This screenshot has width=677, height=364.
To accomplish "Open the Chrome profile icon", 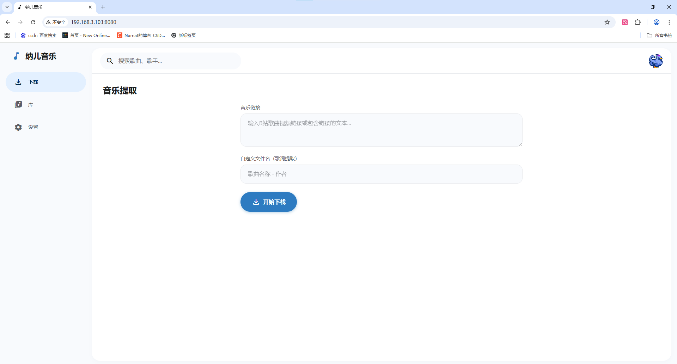I will [x=657, y=22].
